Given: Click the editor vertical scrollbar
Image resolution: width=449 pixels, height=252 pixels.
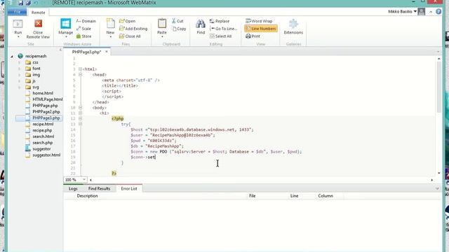Looking at the screenshot, I should 439,87.
